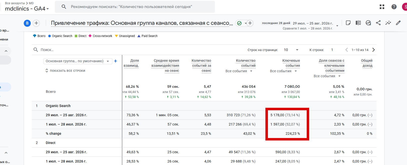
Task: Sort by Среднее время взаимодействия на сеанс
Action: [165, 65]
